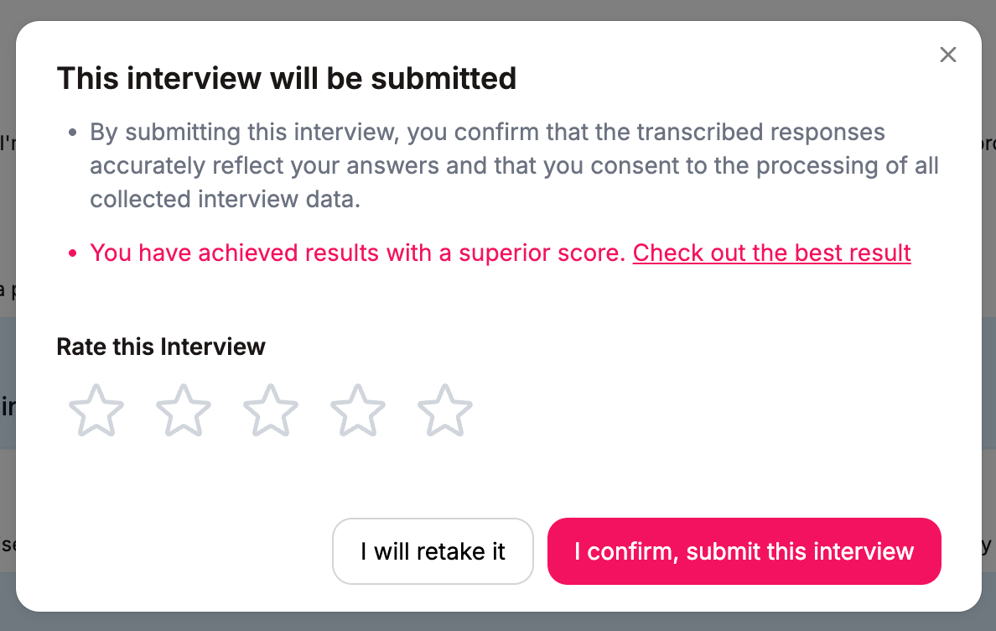The height and width of the screenshot is (631, 996).
Task: Give the interview a three-star rating
Action: [x=271, y=409]
